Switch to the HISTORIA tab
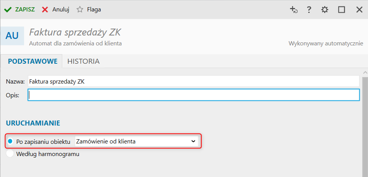This screenshot has height=177, width=368. (83, 61)
